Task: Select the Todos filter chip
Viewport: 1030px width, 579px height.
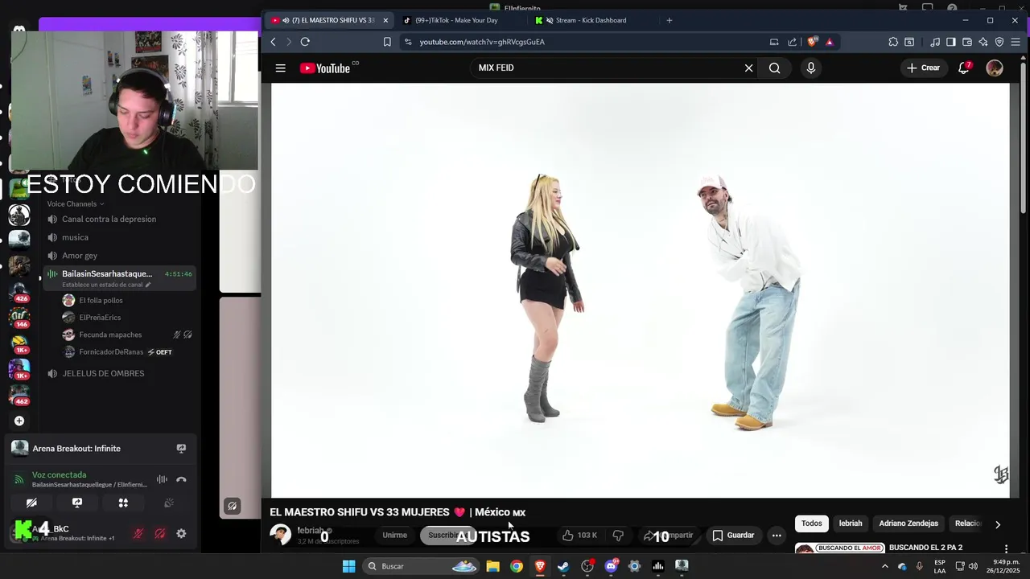Action: point(812,524)
